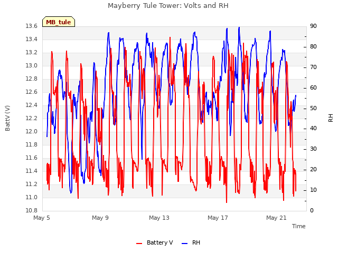The height and width of the screenshot is (253, 338).
Task: Click the 12.2 voltage axis value
Action: (x=32, y=118)
